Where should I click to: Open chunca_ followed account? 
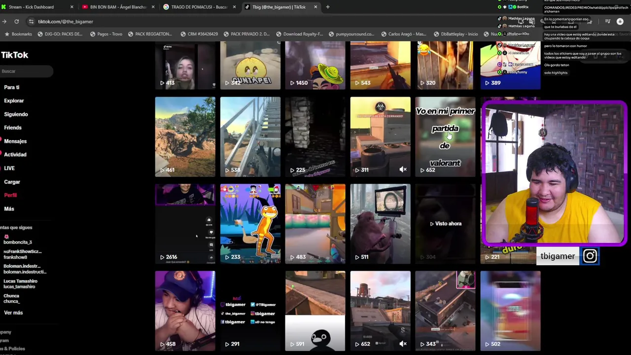tap(12, 298)
